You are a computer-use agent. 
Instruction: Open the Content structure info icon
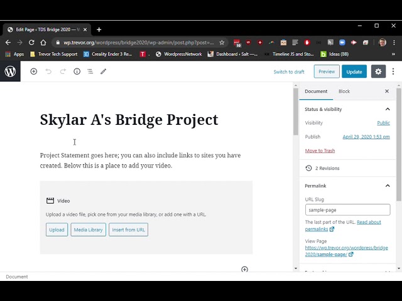[77, 71]
